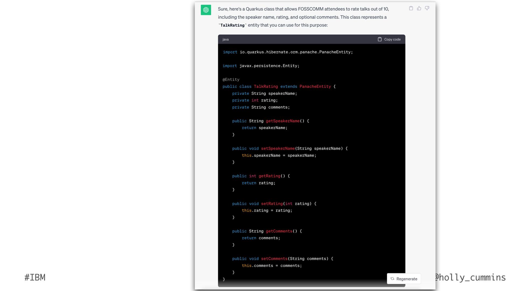Click the setRating method name
Viewport: 517px width, 291px height.
point(272,204)
